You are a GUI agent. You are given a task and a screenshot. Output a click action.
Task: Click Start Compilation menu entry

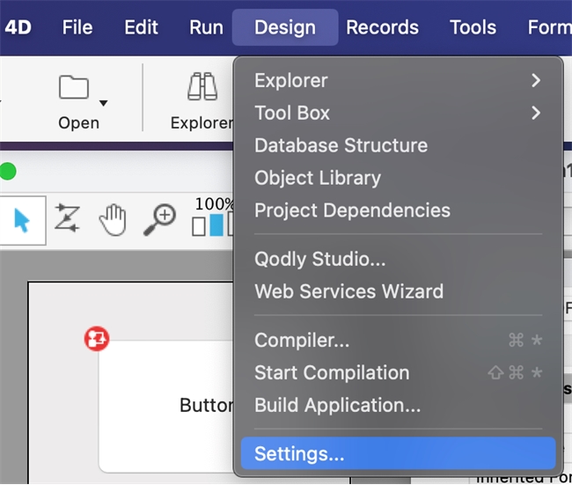[332, 372]
